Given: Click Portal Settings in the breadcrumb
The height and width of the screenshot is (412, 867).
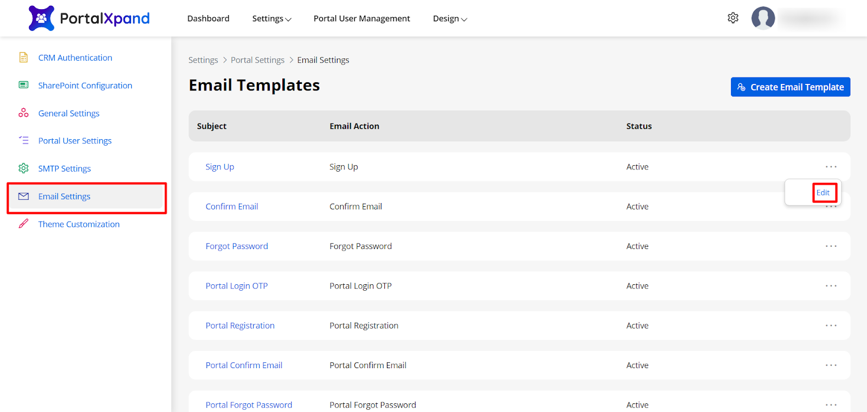Looking at the screenshot, I should click(257, 60).
